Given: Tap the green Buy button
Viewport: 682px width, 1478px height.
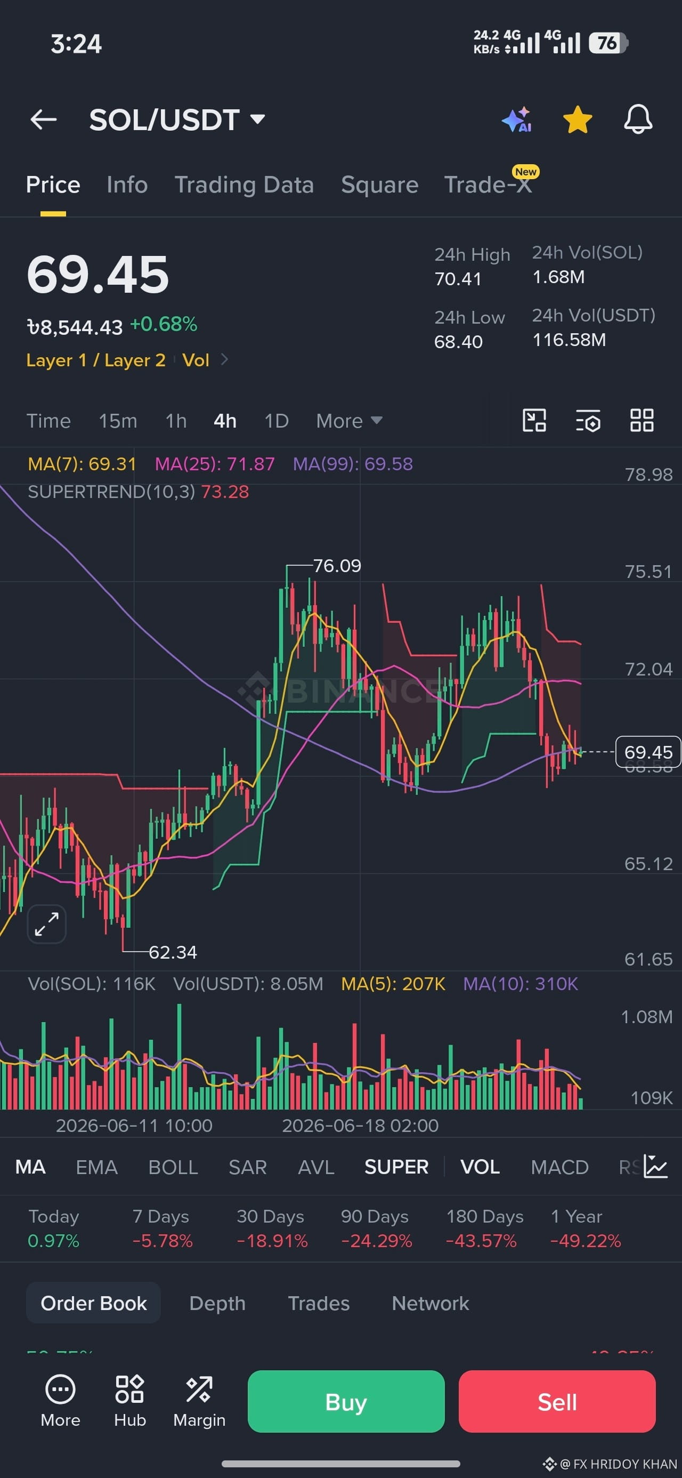Looking at the screenshot, I should click(346, 1402).
